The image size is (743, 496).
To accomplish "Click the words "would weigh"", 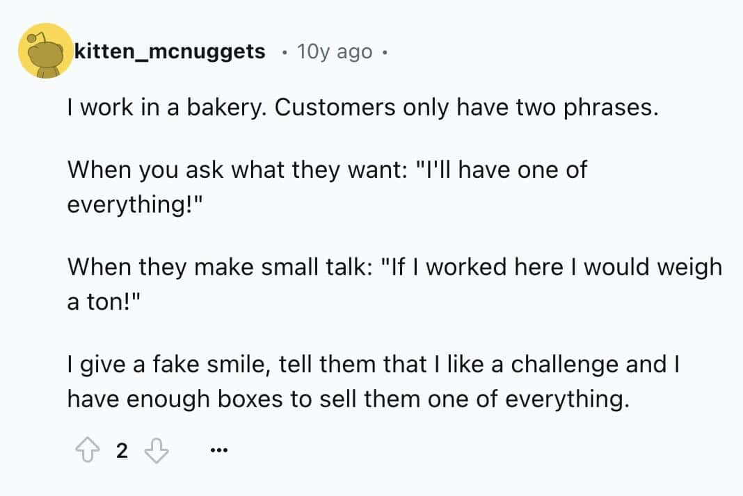I will (x=652, y=266).
